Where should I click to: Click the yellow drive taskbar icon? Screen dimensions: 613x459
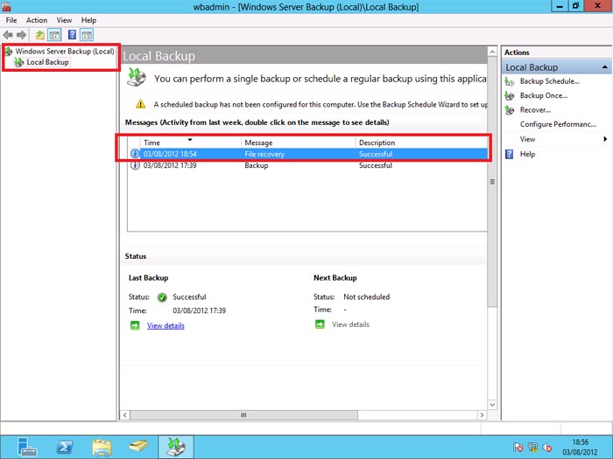click(x=138, y=446)
